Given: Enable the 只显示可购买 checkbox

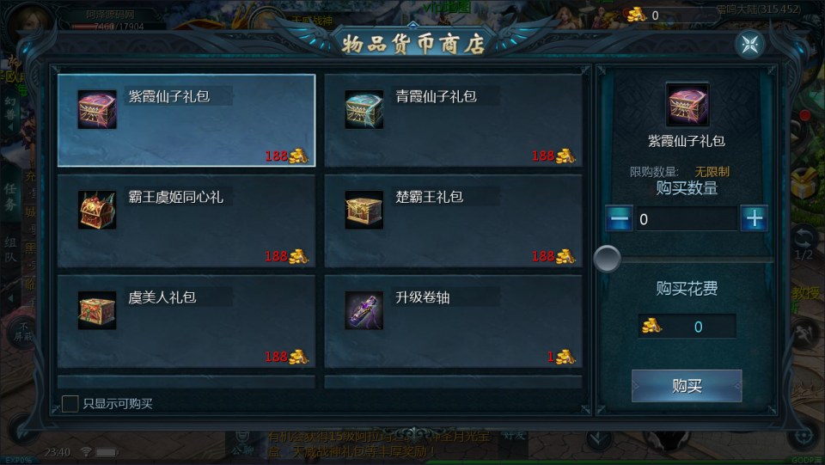Looking at the screenshot, I should pos(70,403).
